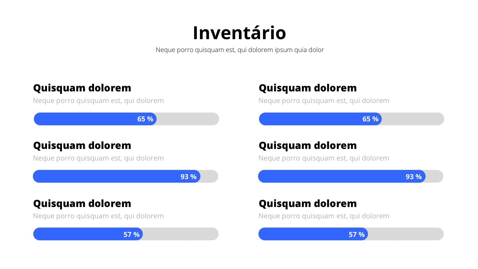
Task: Click the Inventário title heading
Action: point(239,33)
